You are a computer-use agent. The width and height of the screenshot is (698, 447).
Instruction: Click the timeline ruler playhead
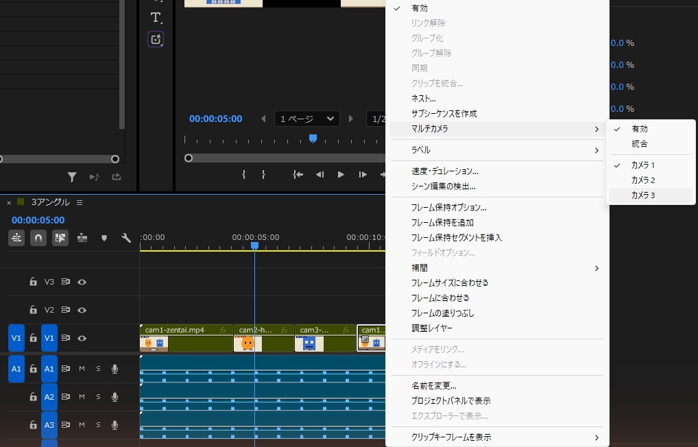point(254,245)
